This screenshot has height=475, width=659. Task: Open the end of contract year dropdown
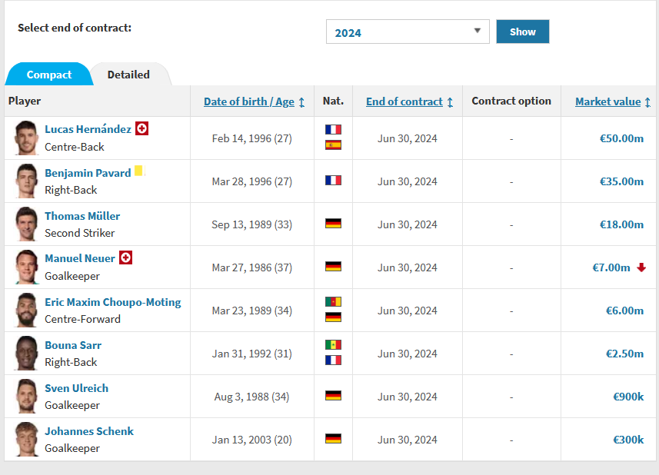pyautogui.click(x=408, y=32)
